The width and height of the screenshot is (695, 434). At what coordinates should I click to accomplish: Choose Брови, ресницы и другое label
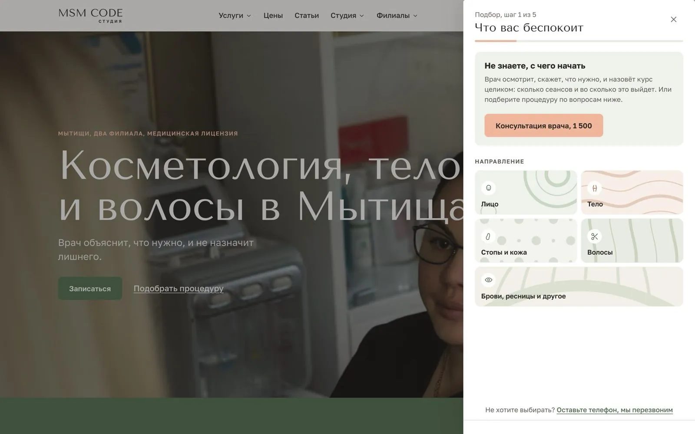point(523,296)
